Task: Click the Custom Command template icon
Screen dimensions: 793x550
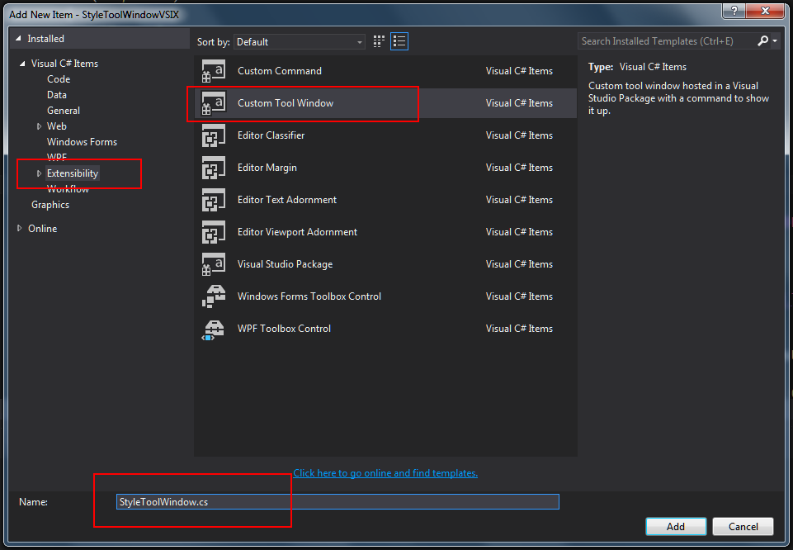Action: coord(214,72)
